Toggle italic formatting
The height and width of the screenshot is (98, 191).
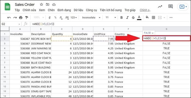tap(127, 18)
